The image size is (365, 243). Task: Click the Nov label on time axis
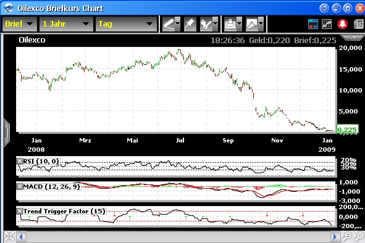pyautogui.click(x=277, y=140)
